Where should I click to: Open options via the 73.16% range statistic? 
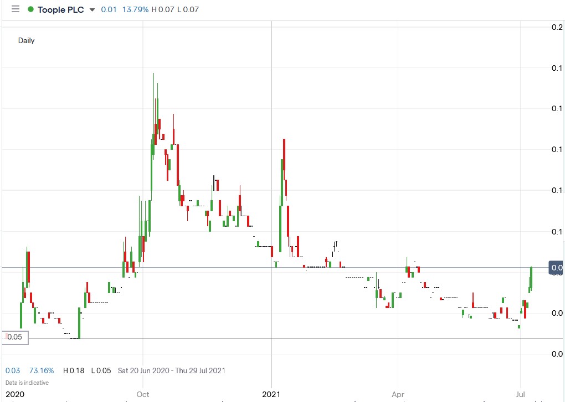[43, 370]
